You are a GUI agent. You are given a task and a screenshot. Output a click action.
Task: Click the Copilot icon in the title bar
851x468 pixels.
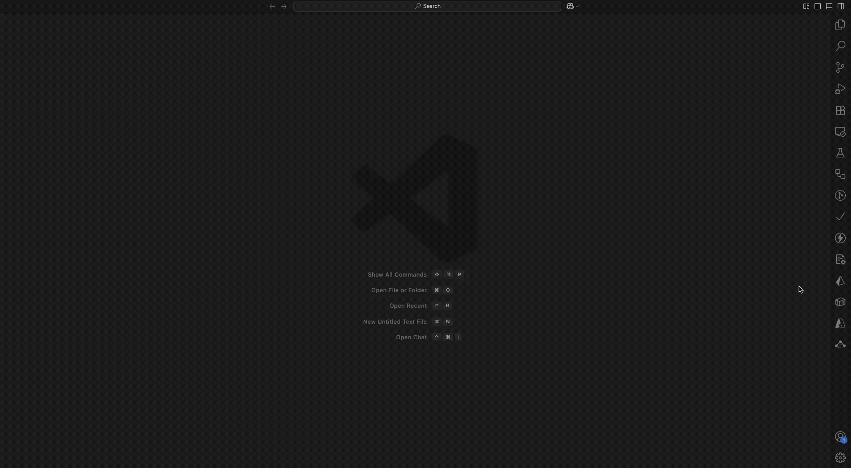tap(570, 6)
